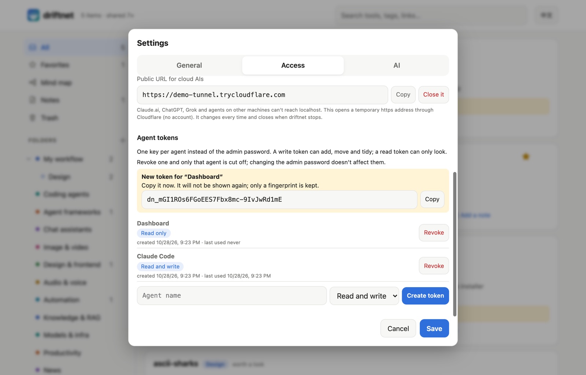
Task: Save the settings changes
Action: [434, 329]
